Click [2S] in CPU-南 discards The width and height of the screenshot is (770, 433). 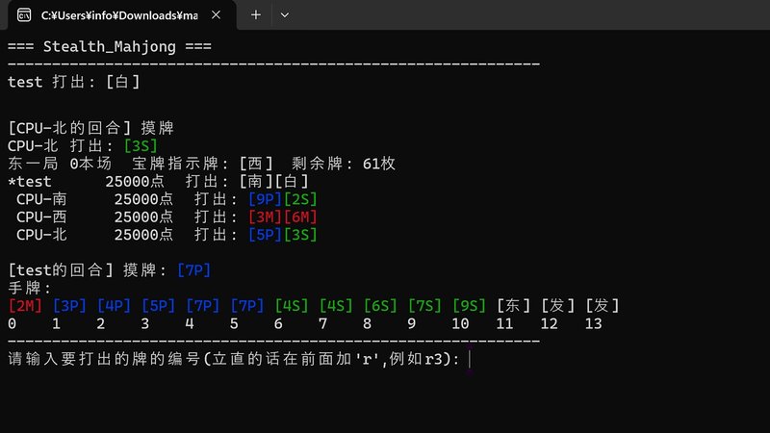click(300, 199)
